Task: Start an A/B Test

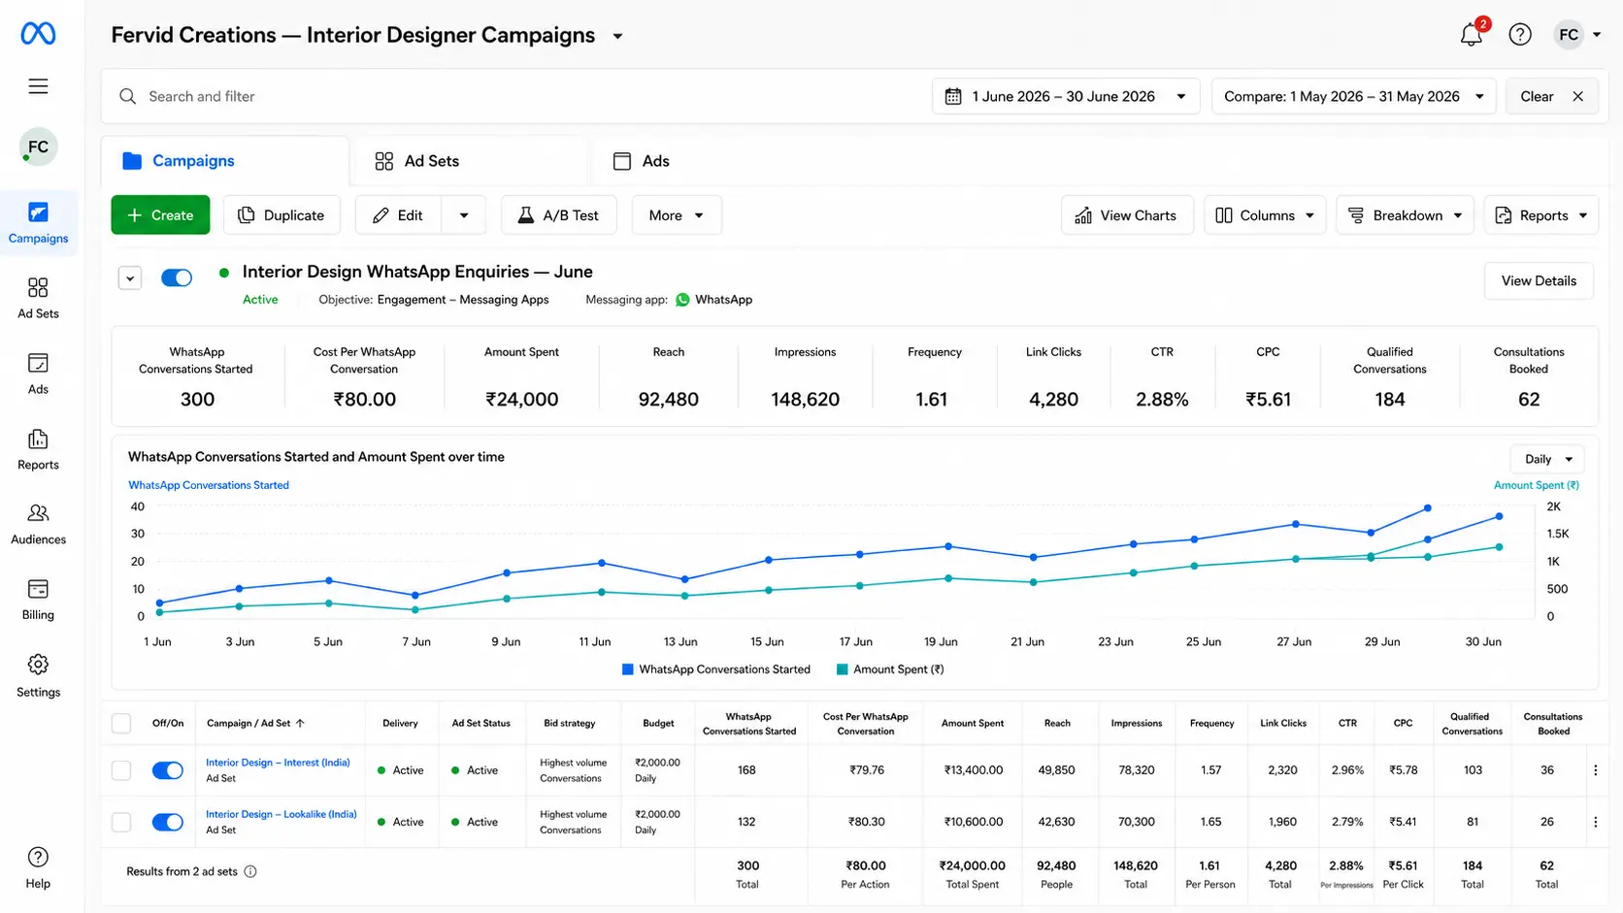Action: coord(558,215)
